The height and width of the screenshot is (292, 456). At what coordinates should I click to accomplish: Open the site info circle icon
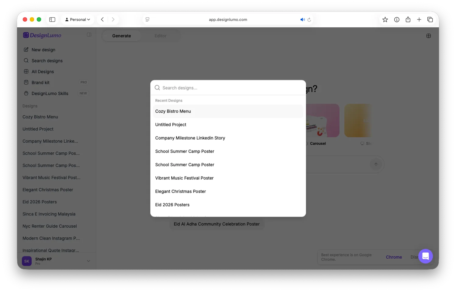click(x=397, y=19)
